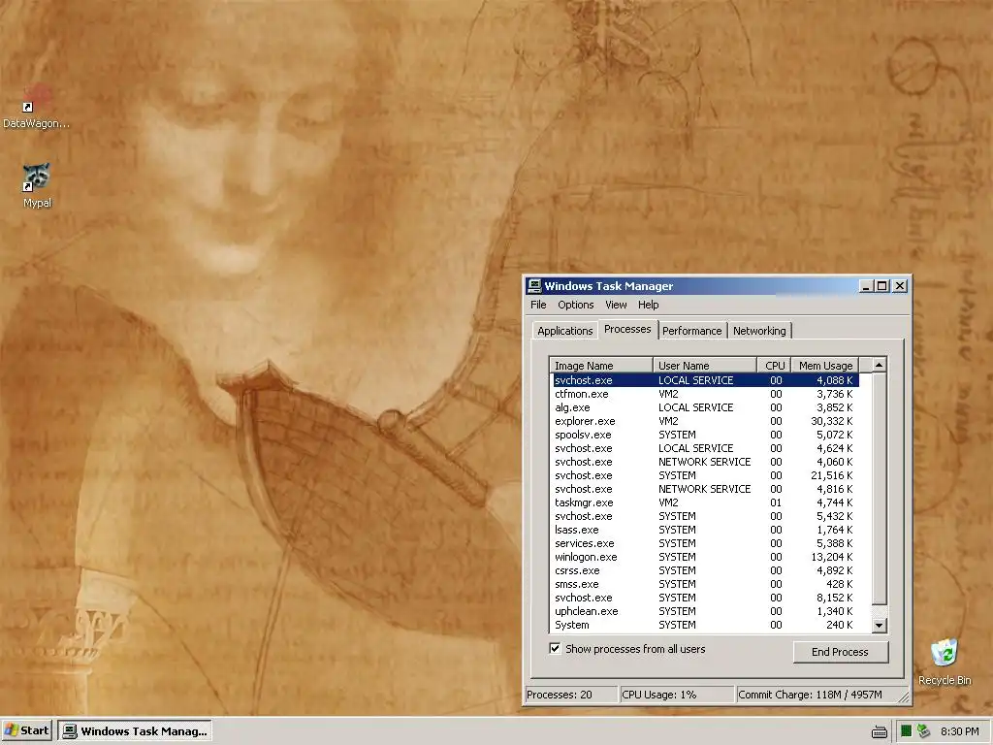Click the 30,332 K memory value

click(831, 421)
